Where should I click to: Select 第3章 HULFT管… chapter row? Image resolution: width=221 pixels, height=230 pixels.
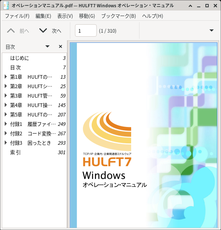[x=34, y=96]
